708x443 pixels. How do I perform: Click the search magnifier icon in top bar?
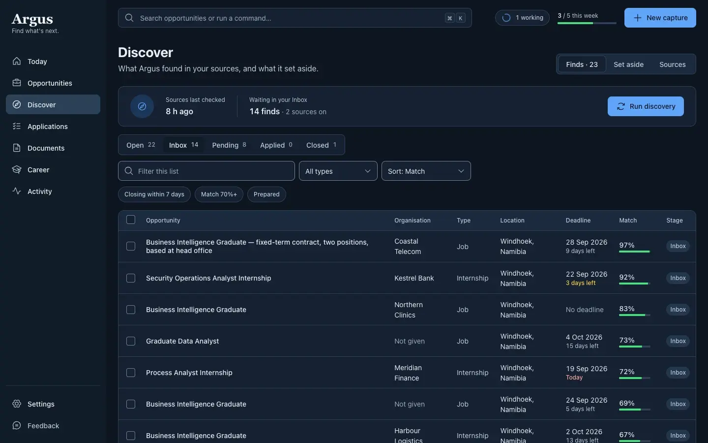tap(129, 18)
